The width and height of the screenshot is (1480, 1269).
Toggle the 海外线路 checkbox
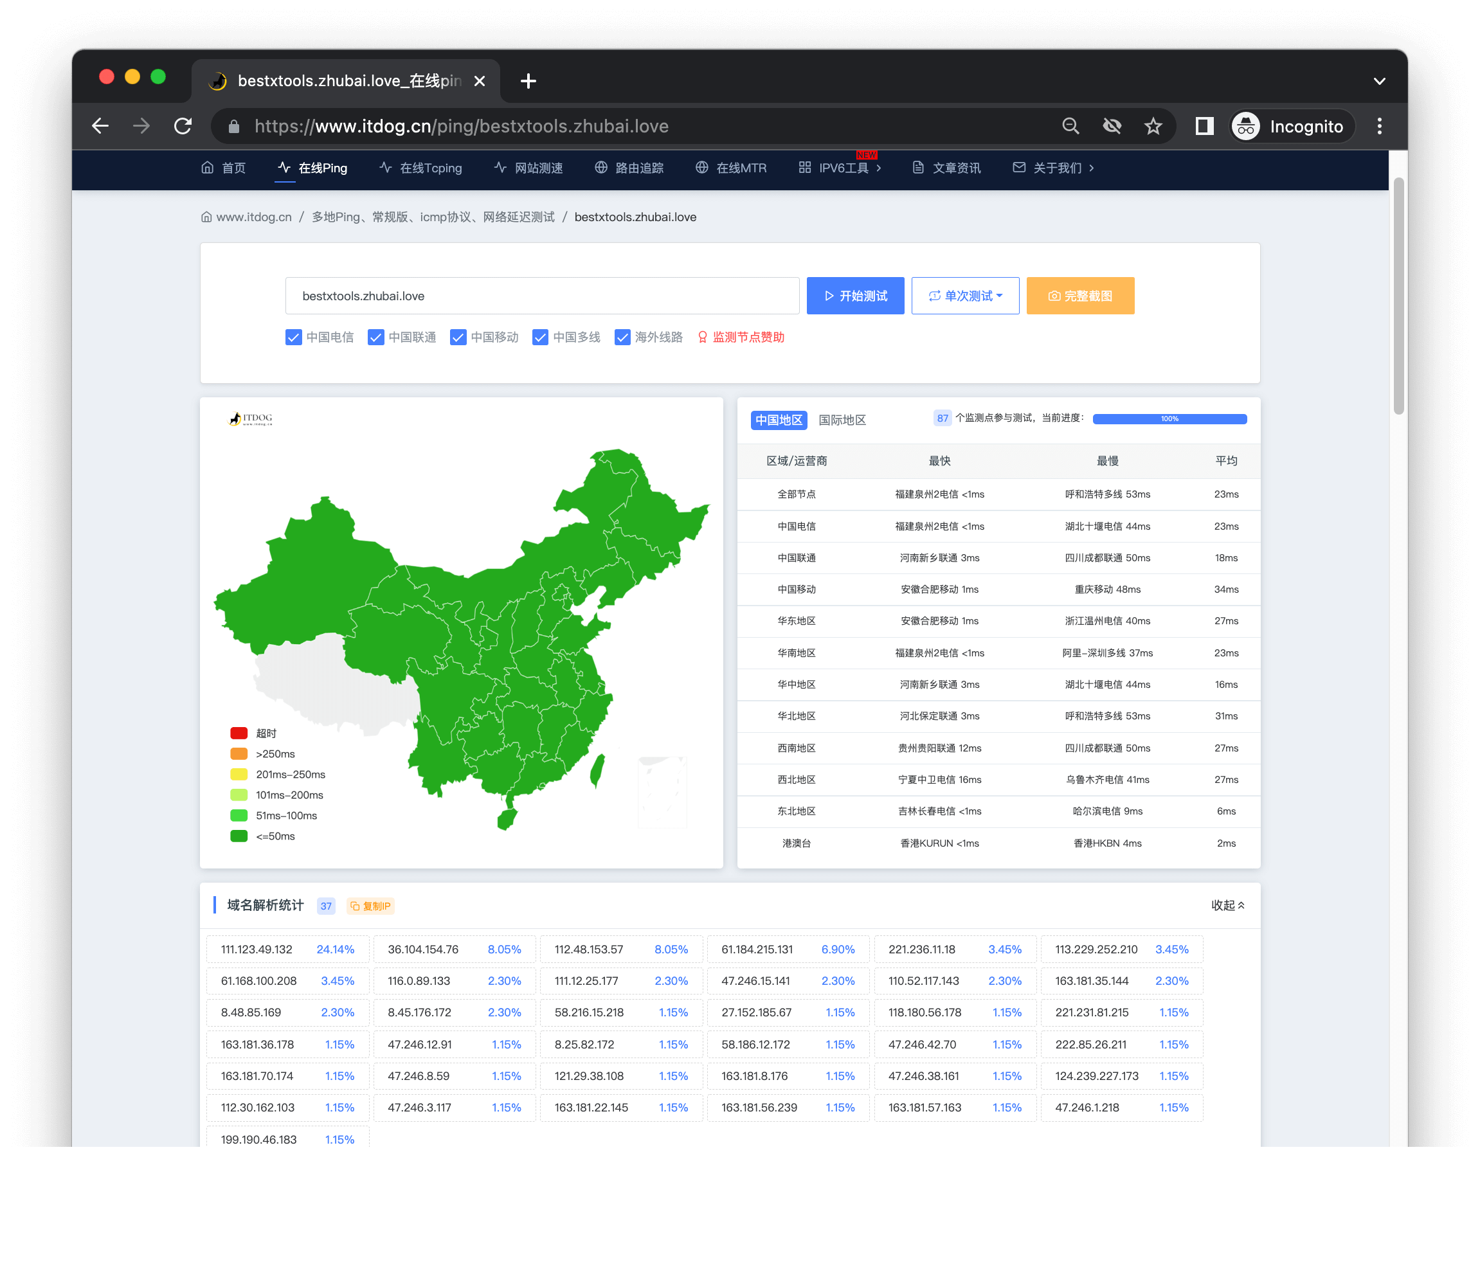(x=620, y=336)
